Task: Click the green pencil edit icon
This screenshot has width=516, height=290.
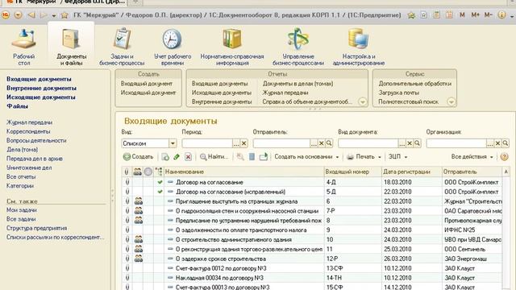Action: pyautogui.click(x=177, y=157)
